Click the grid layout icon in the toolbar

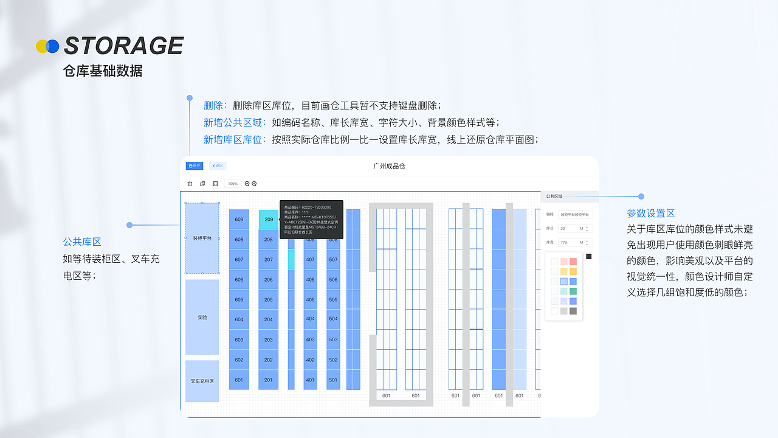pyautogui.click(x=215, y=184)
